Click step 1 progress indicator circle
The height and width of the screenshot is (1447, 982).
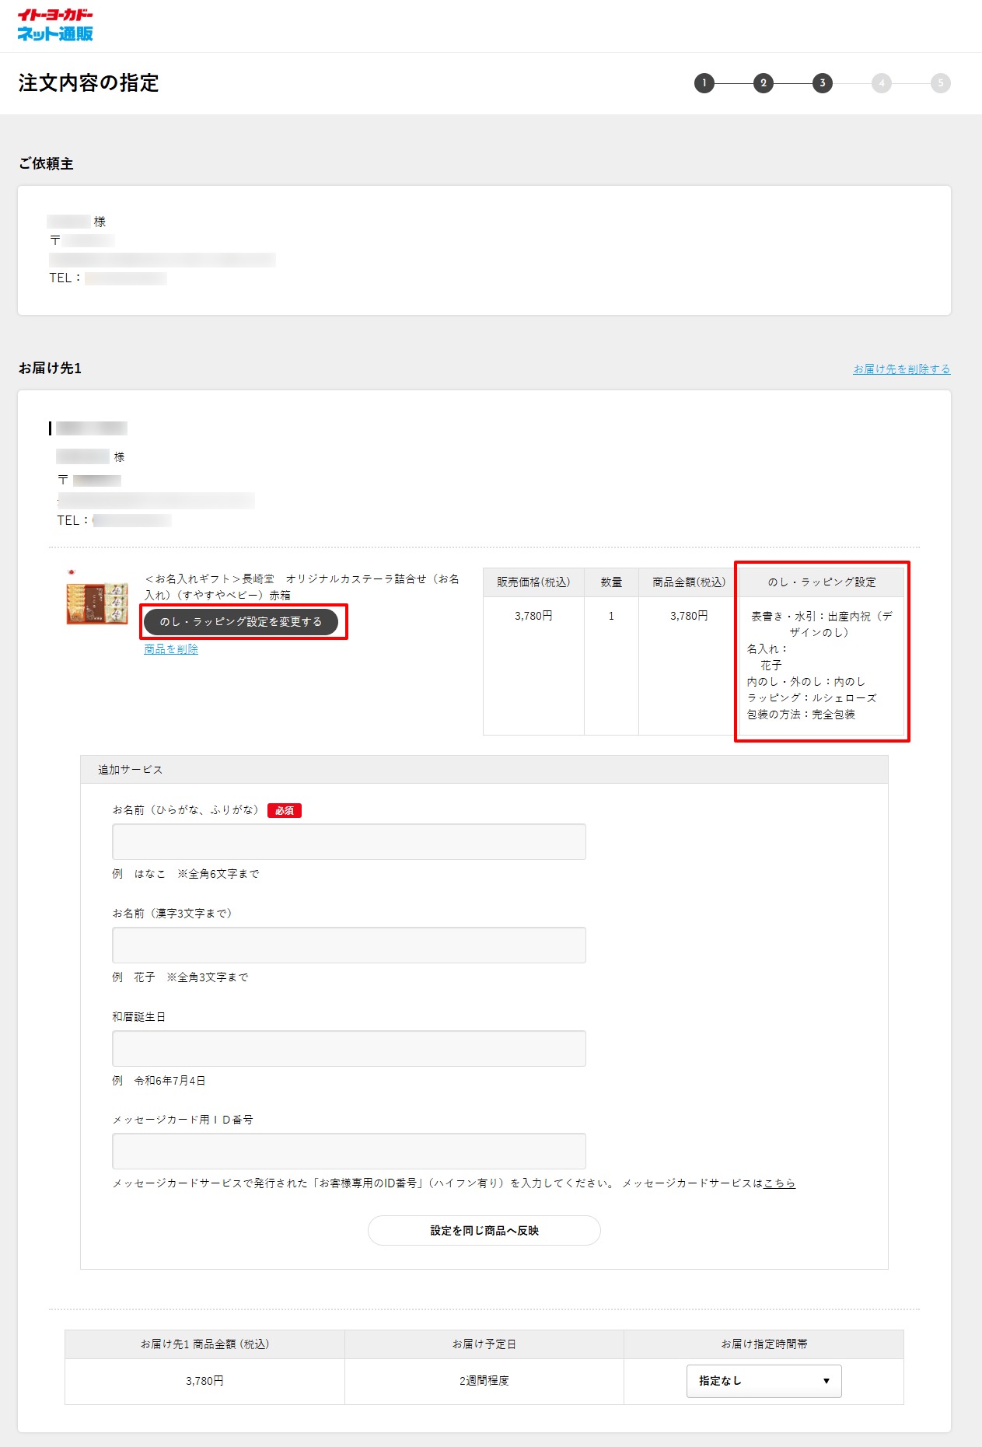[704, 83]
